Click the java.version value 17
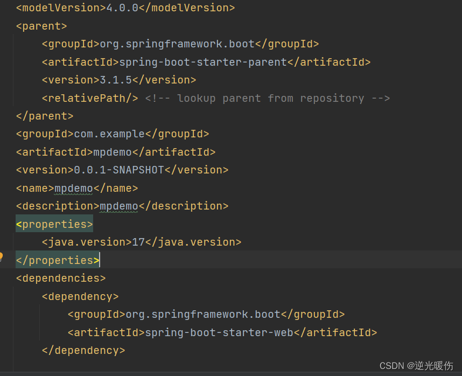The height and width of the screenshot is (376, 462). pyautogui.click(x=138, y=242)
